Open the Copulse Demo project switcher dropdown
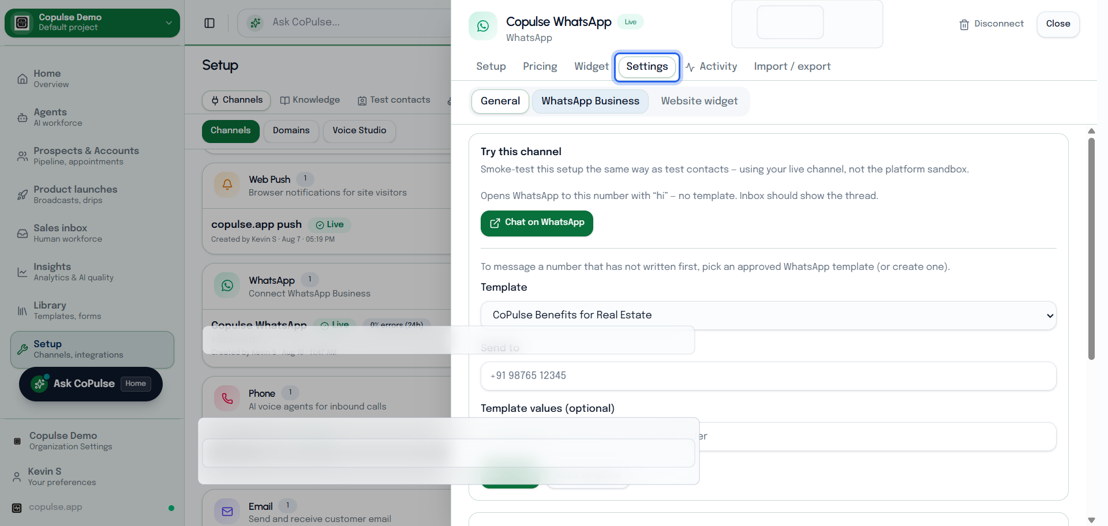 [92, 22]
